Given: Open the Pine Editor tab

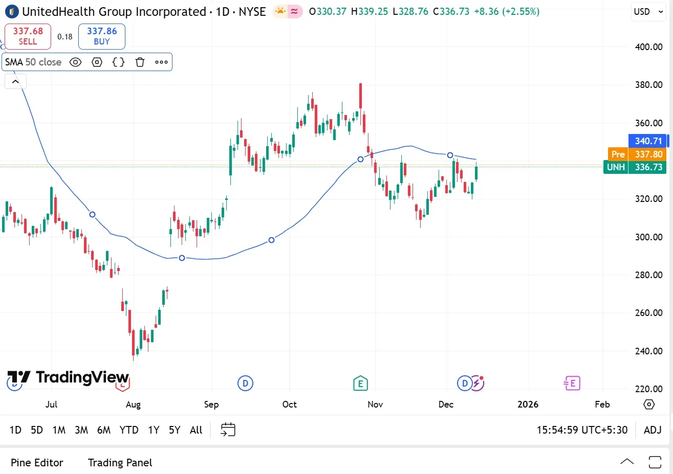Looking at the screenshot, I should tap(37, 463).
